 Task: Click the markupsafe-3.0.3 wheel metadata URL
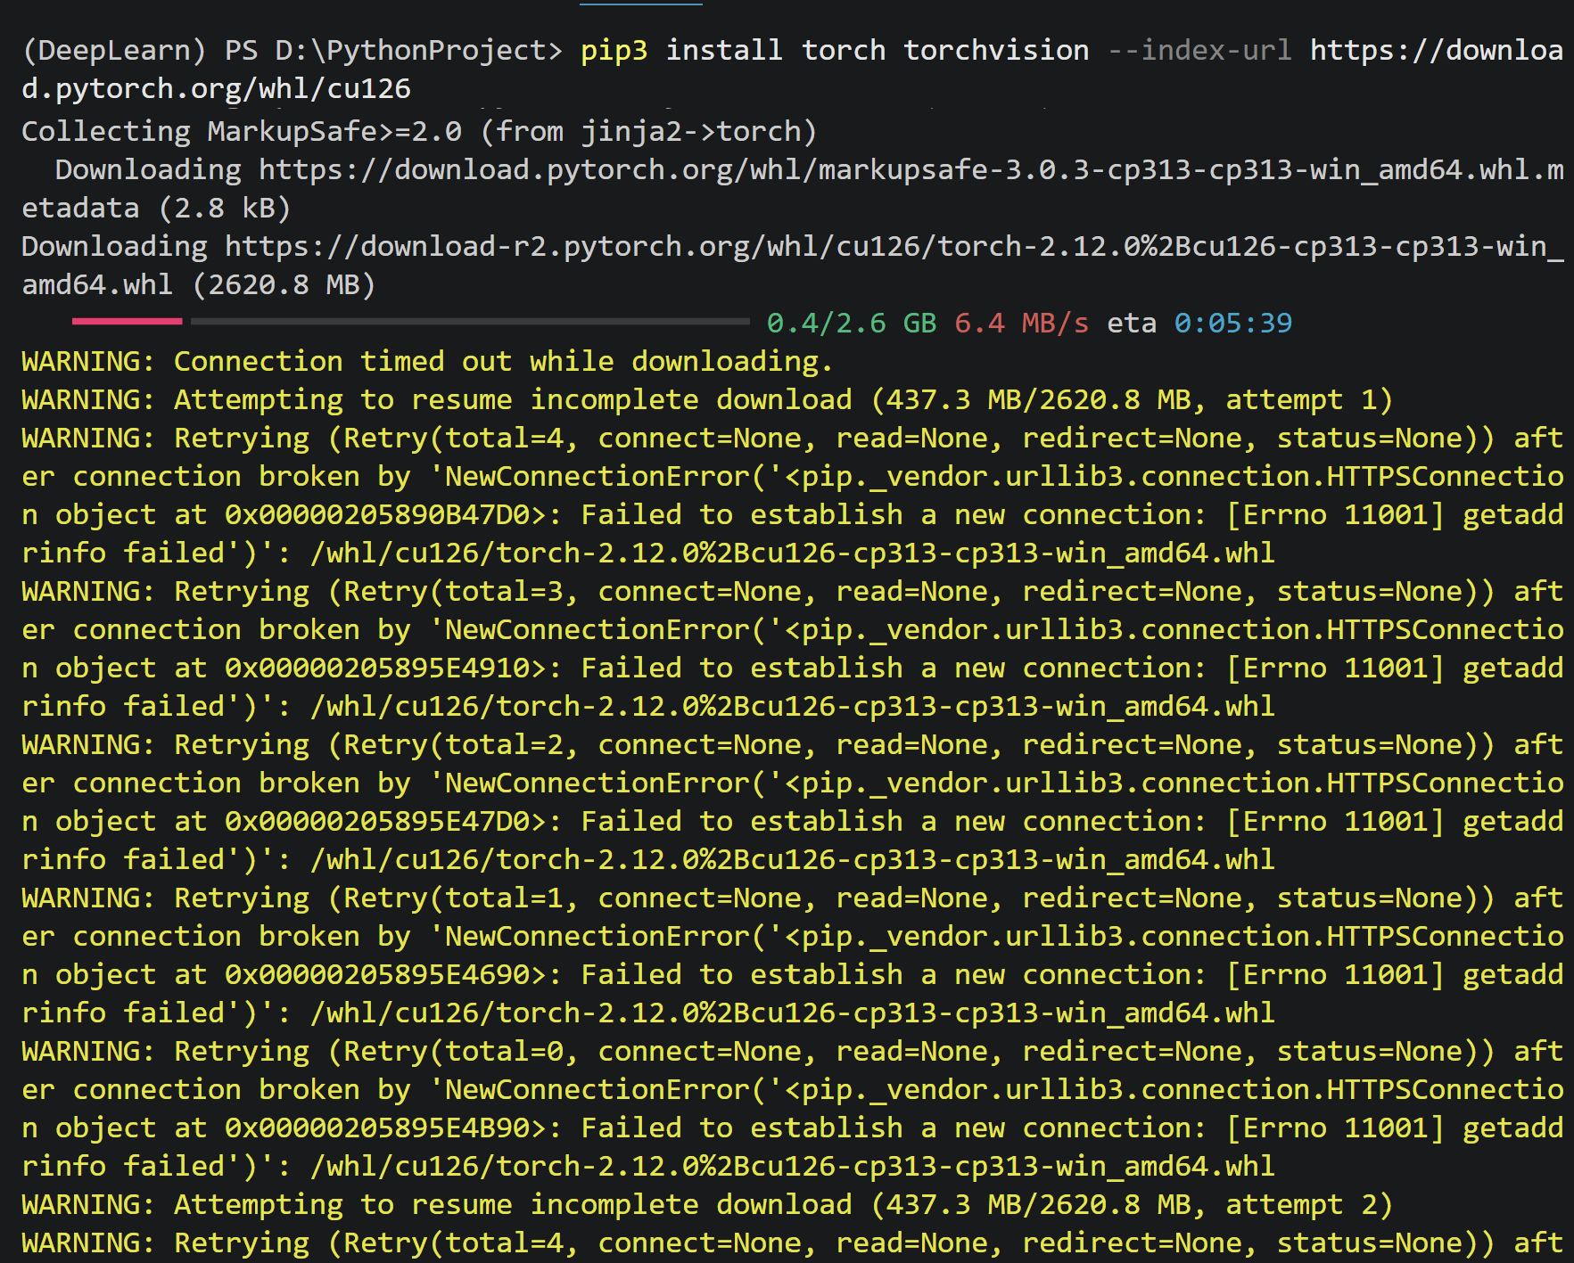click(793, 189)
